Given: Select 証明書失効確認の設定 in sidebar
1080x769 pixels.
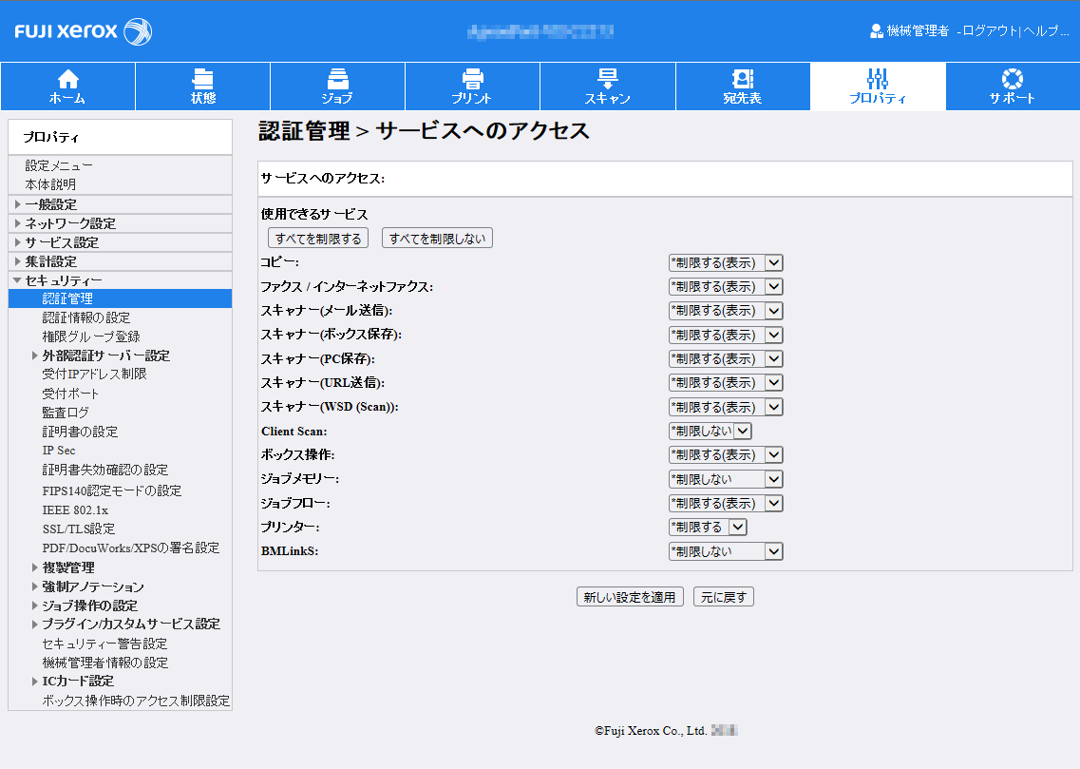Looking at the screenshot, I should 105,470.
